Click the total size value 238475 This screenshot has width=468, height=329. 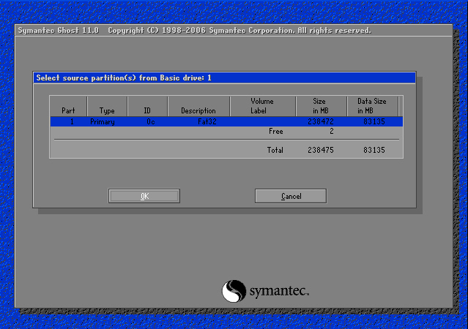[x=321, y=150]
